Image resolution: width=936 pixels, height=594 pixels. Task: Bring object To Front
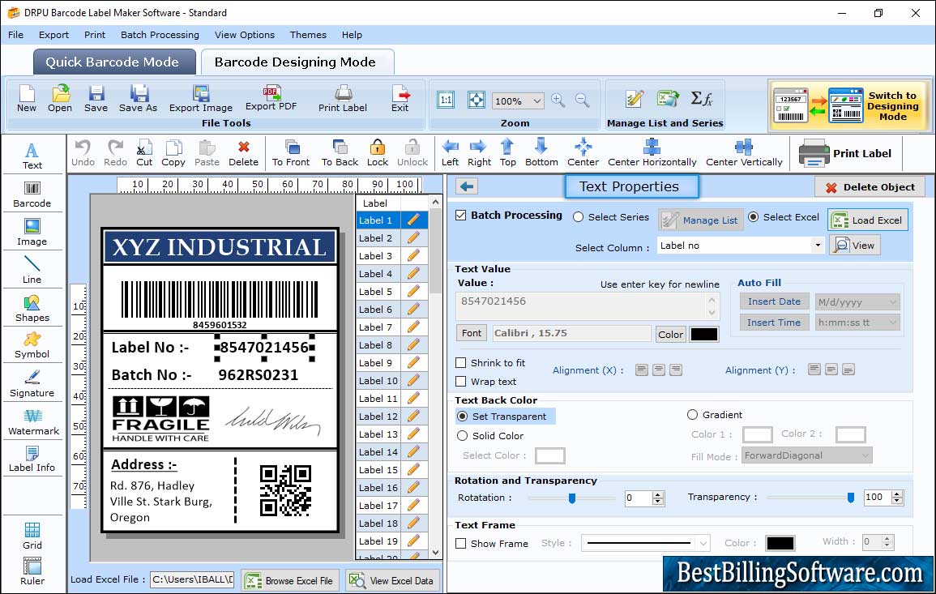(x=291, y=153)
